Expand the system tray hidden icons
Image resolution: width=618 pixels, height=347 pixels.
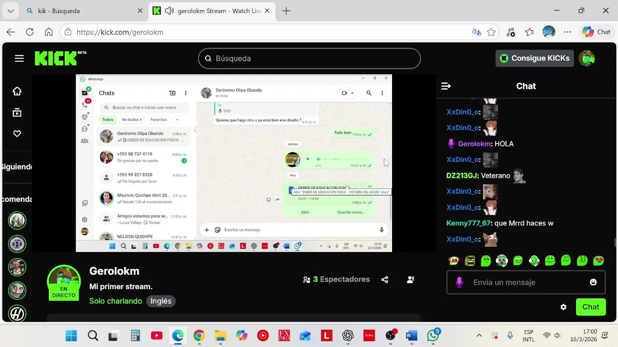[x=479, y=335]
